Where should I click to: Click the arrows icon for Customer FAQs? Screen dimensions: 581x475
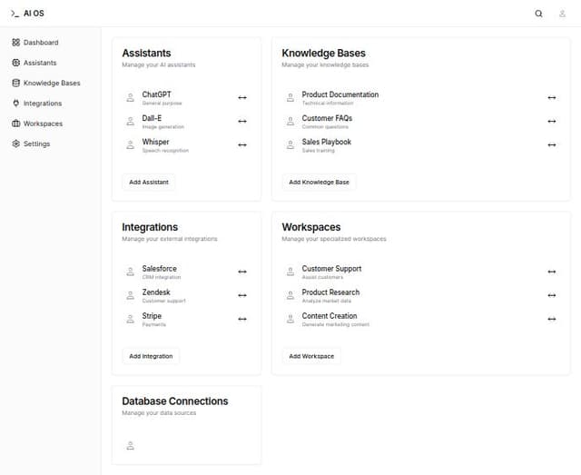tap(551, 121)
